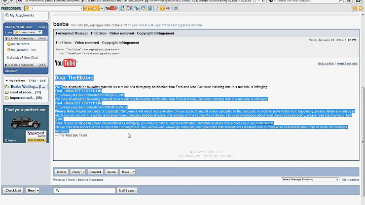Open the small arrow beside the volume icon

171,9
